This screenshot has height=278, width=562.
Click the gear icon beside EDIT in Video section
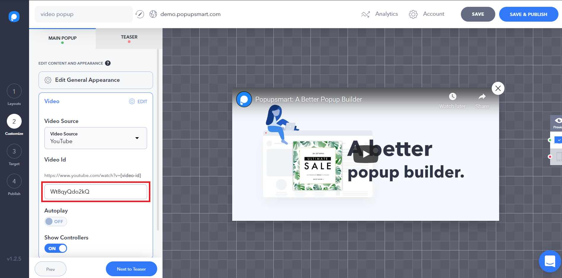(x=132, y=101)
